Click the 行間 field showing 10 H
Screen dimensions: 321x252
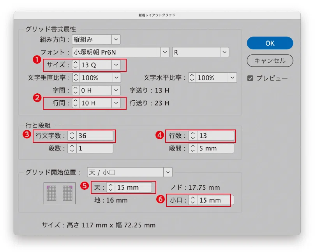(x=95, y=103)
